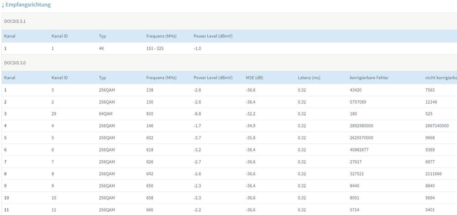
Task: Click uncorrectable errors value 7563
Action: click(x=430, y=90)
